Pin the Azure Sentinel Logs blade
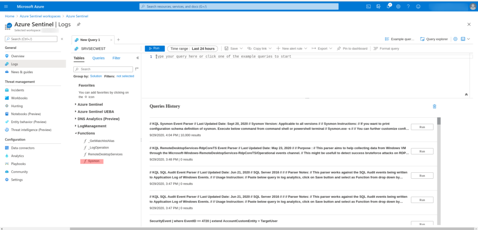 78,24
